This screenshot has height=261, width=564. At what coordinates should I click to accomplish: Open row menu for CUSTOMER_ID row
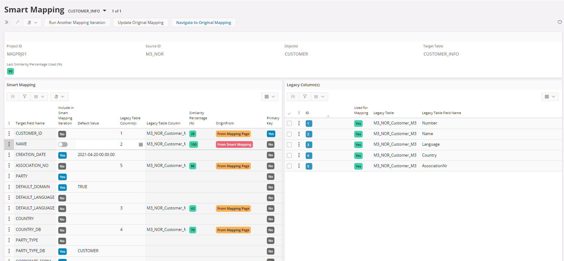tap(9, 134)
